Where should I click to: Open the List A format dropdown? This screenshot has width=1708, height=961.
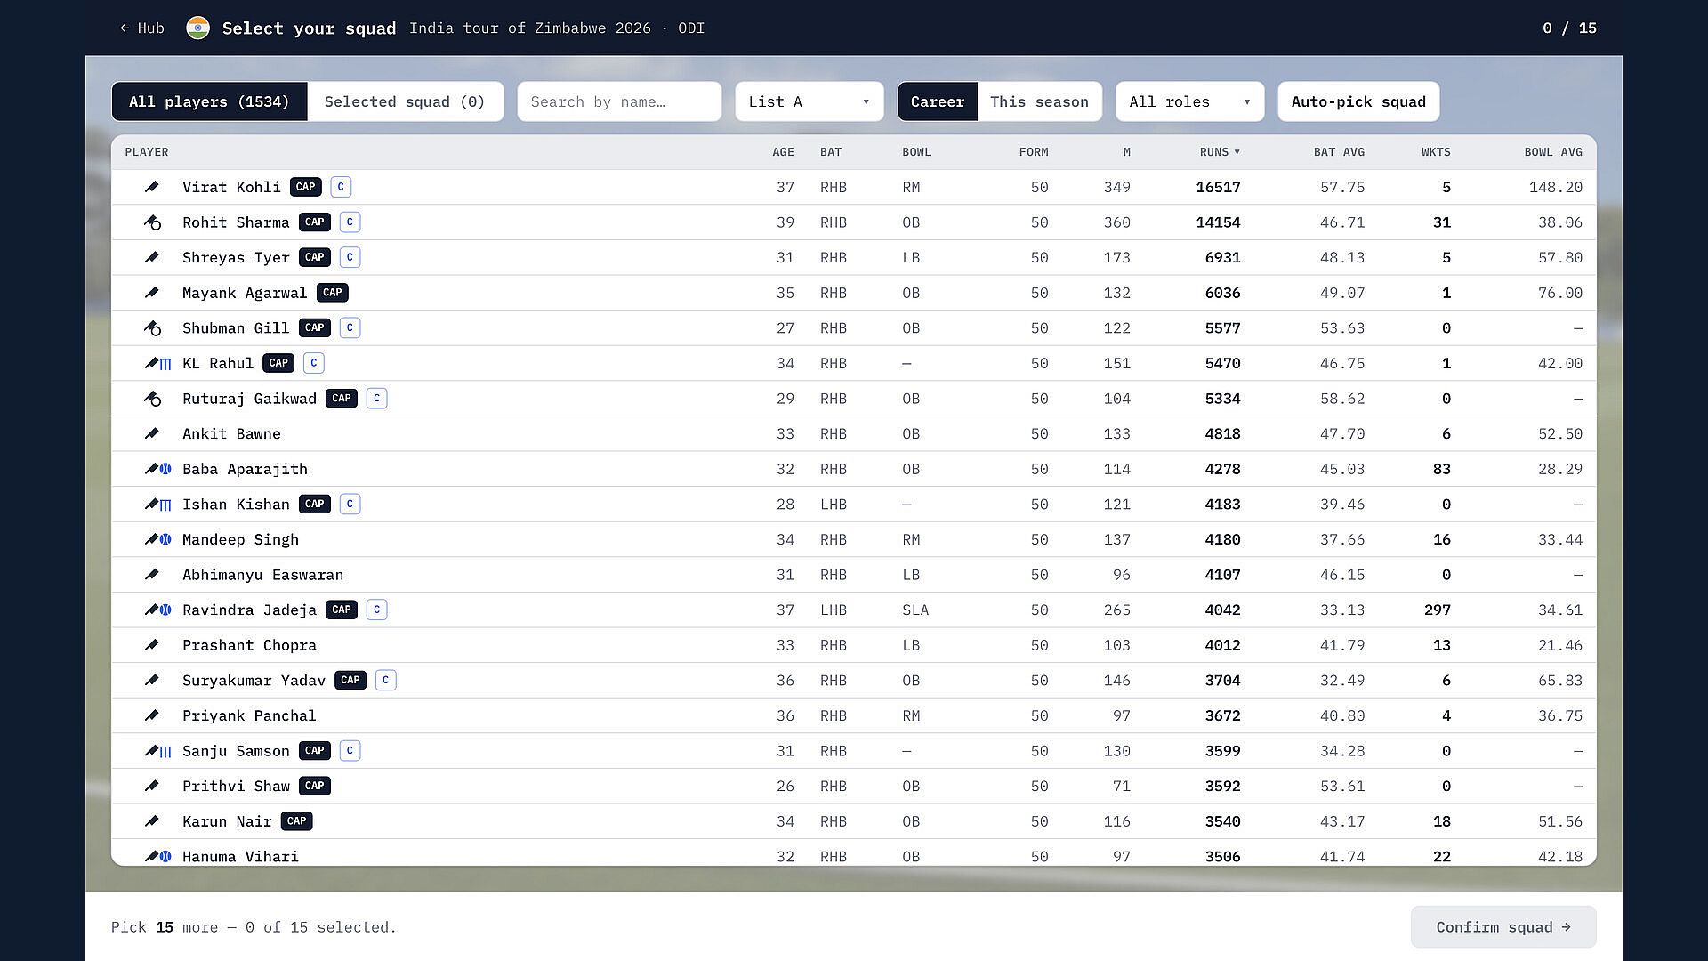click(810, 101)
